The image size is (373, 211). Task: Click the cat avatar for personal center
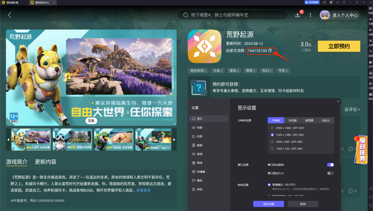325,15
